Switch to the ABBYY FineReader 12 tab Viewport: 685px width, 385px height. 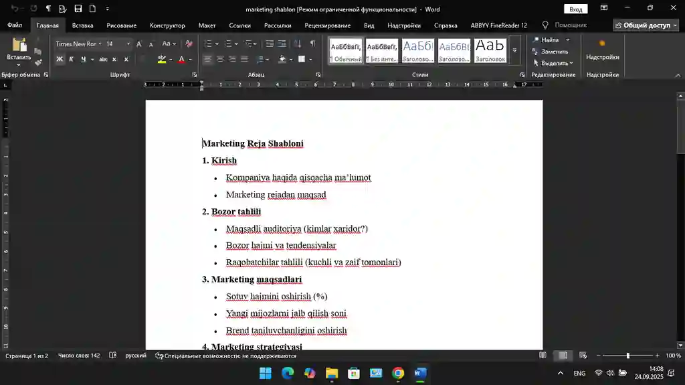point(499,25)
